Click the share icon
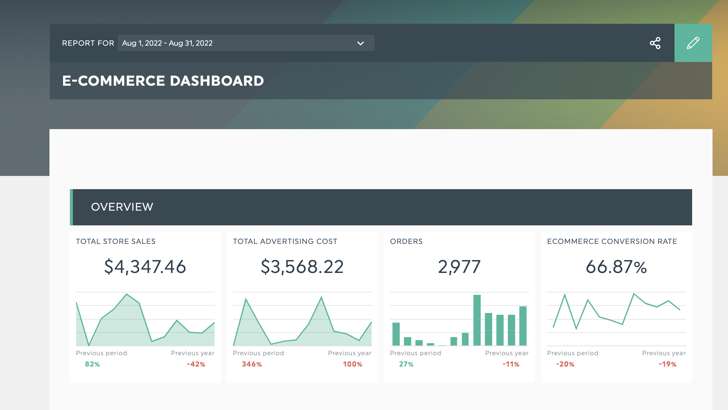Image resolution: width=728 pixels, height=410 pixels. click(x=655, y=43)
